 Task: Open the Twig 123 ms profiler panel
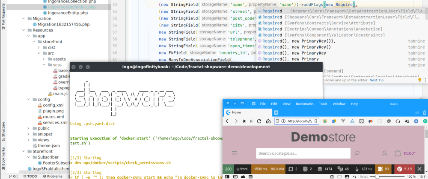coord(363,169)
